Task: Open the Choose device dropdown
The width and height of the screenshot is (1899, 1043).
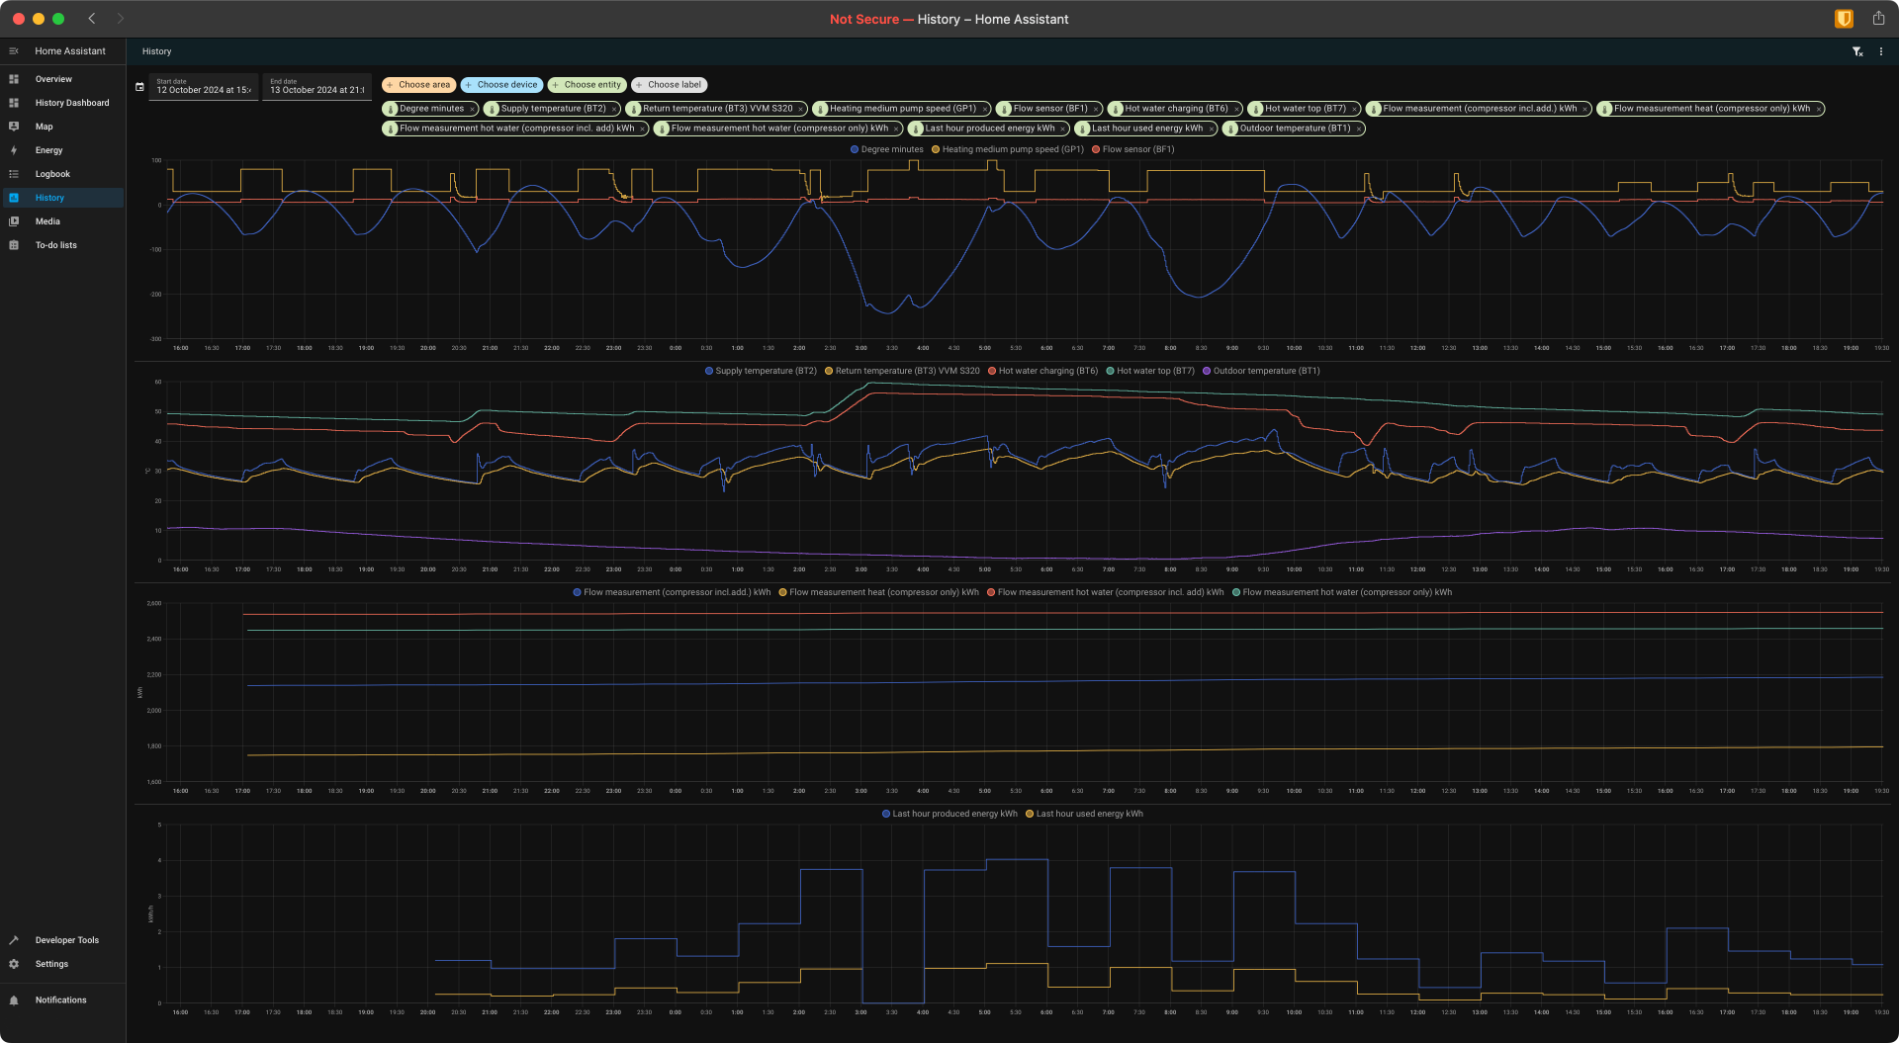Action: 501,84
